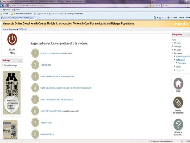Open COMPLETE EVALUATION FORM link
Viewport: 190px width, 143px height.
[x=51, y=111]
